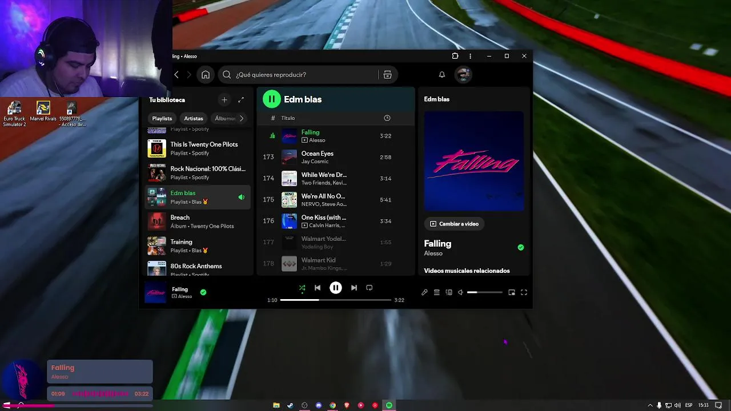Select the Artistas filter chip
731x411 pixels.
tap(194, 118)
